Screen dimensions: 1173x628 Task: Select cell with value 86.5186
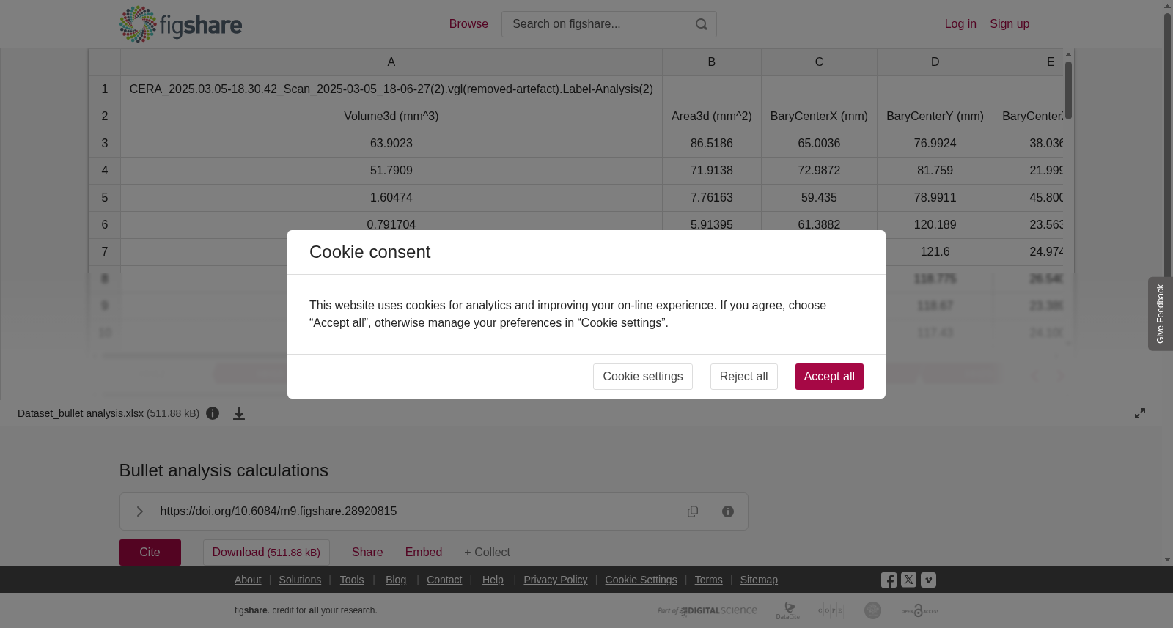click(712, 144)
